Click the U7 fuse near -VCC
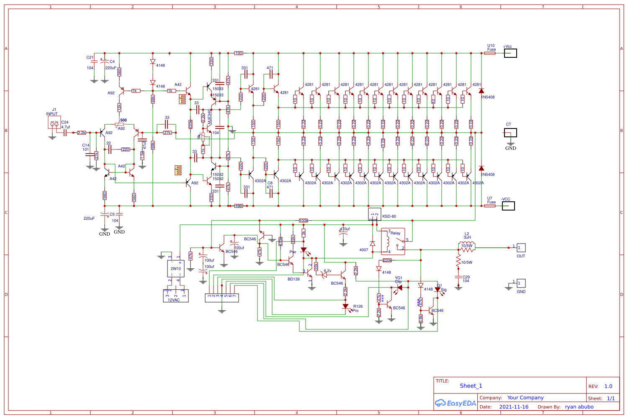Viewport: 628px width, 419px height. pos(490,206)
